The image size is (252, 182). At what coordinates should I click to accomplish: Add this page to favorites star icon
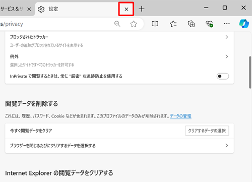pyautogui.click(x=134, y=24)
